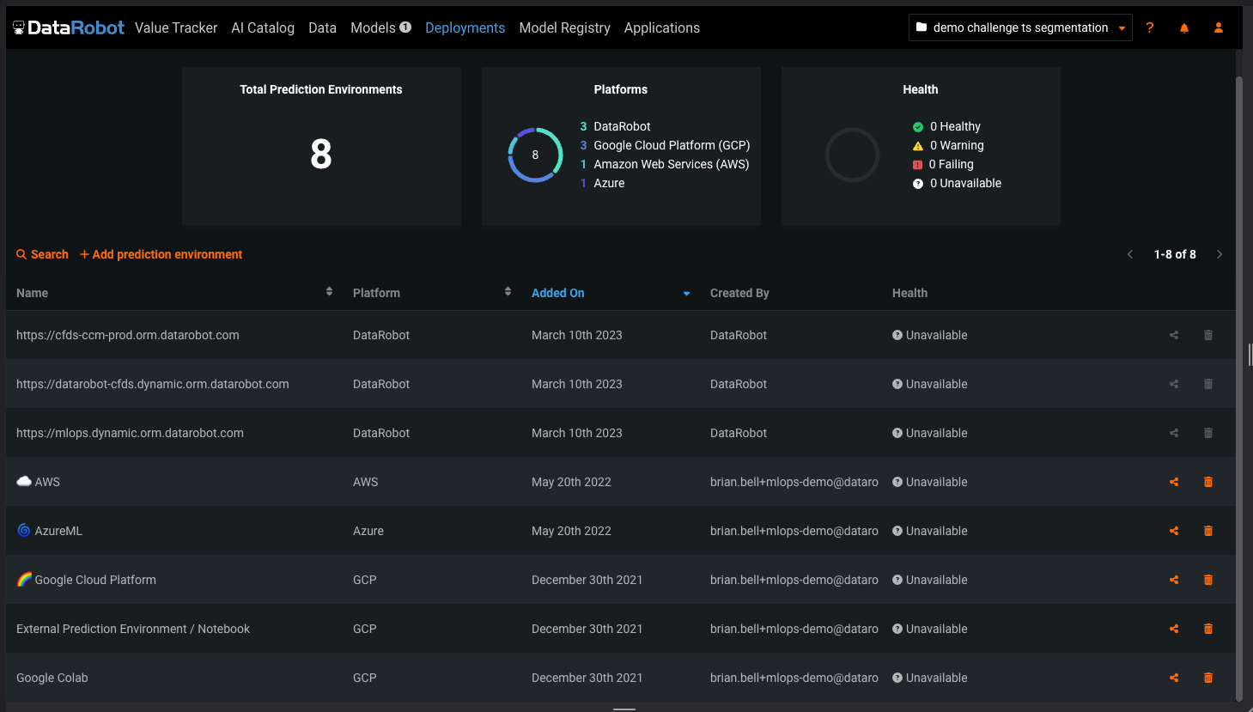Delete the External Prediction Environment / Notebook
This screenshot has width=1253, height=712.
pos(1208,629)
